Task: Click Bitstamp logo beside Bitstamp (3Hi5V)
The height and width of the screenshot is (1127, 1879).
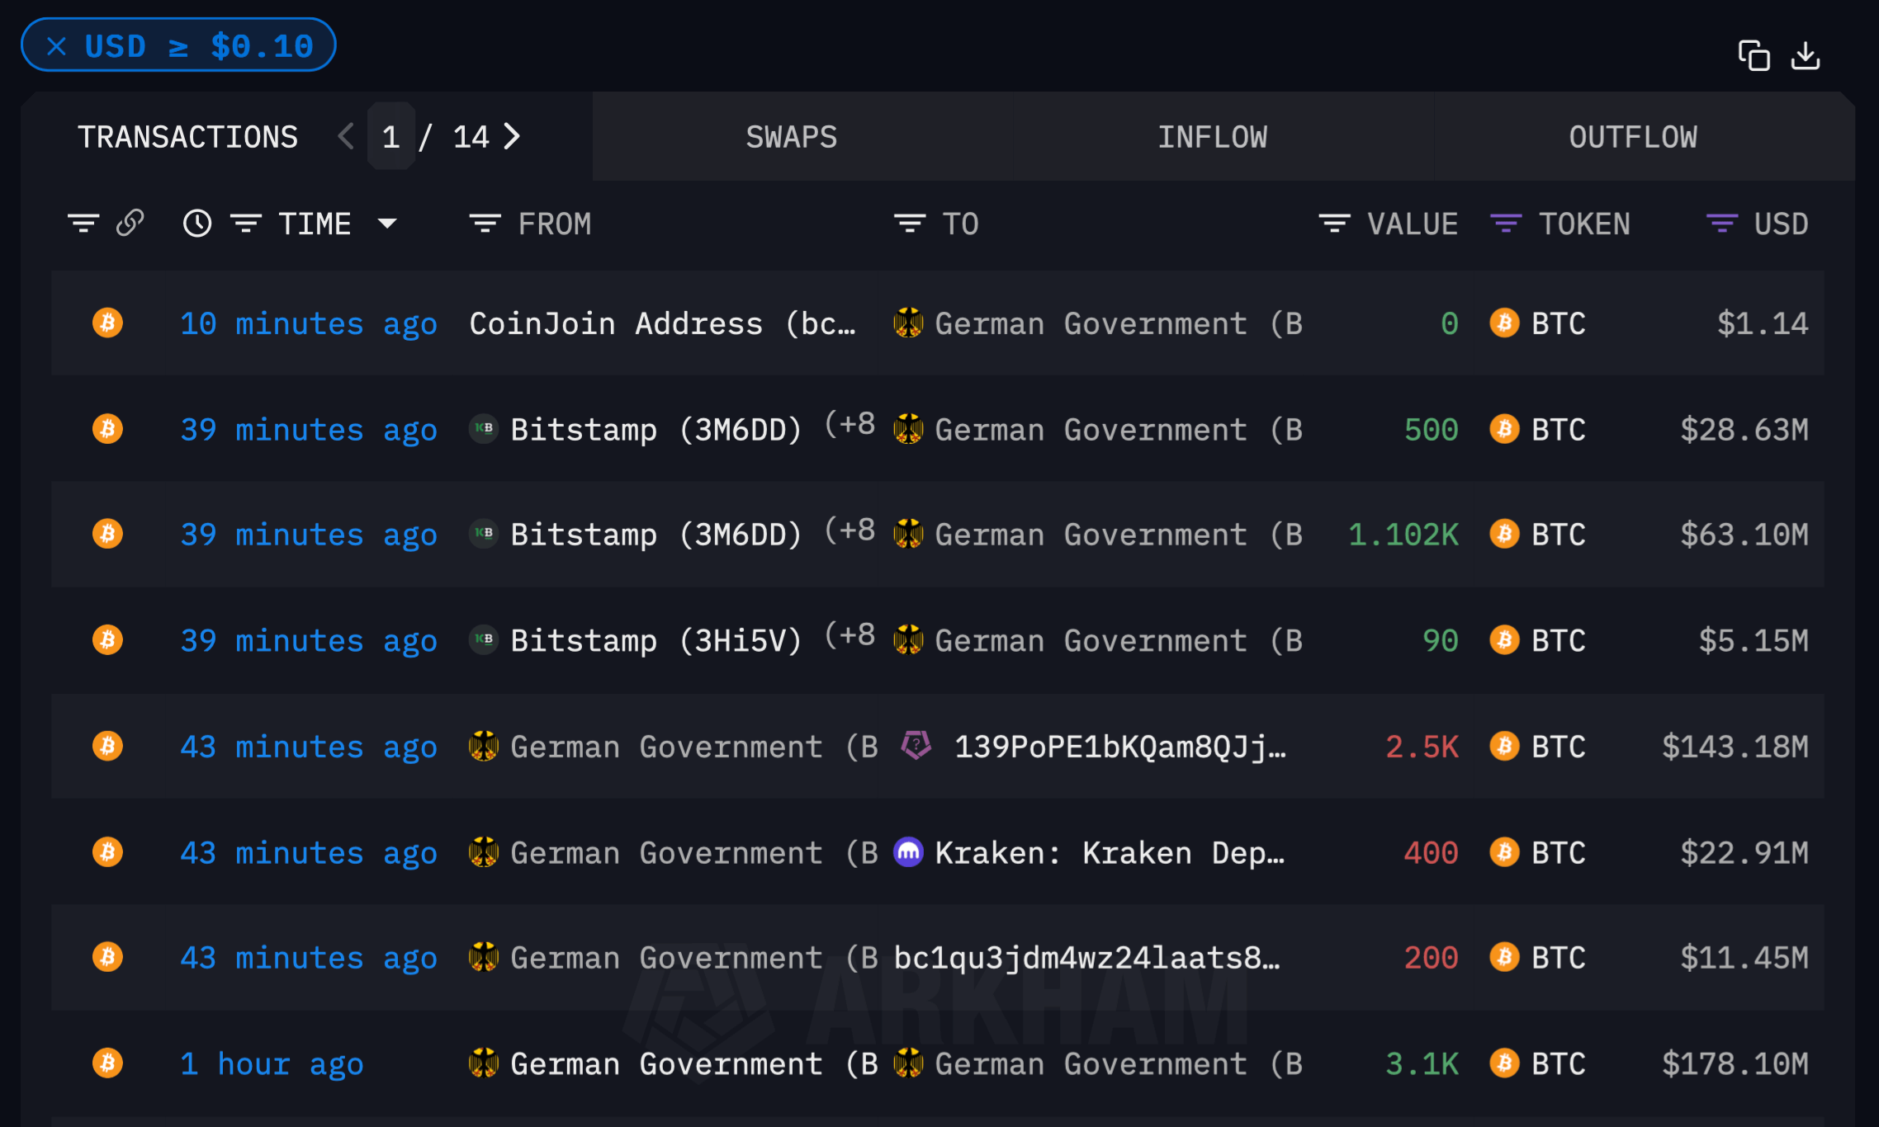Action: pyautogui.click(x=484, y=639)
